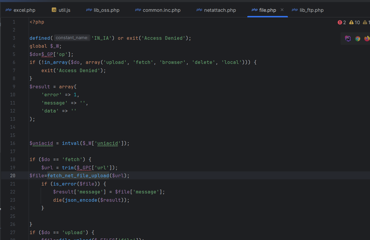Click the constant_name inlay hint on line 3
The height and width of the screenshot is (240, 370).
point(72,38)
